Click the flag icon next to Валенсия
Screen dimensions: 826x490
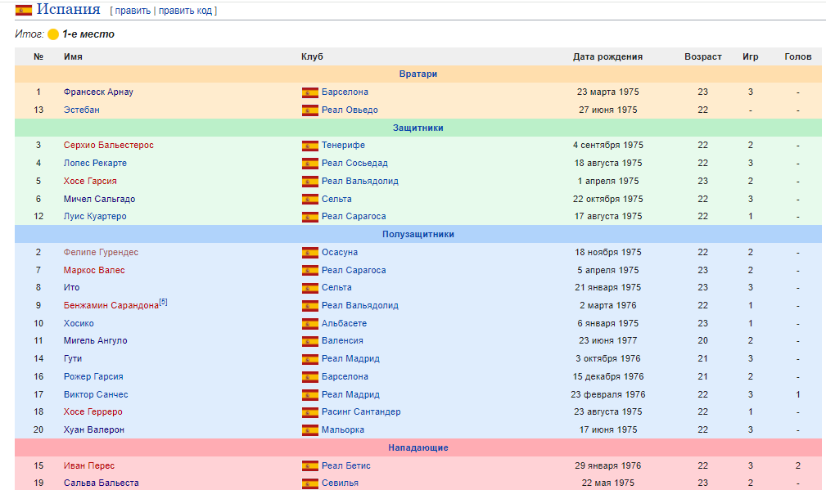(x=309, y=341)
